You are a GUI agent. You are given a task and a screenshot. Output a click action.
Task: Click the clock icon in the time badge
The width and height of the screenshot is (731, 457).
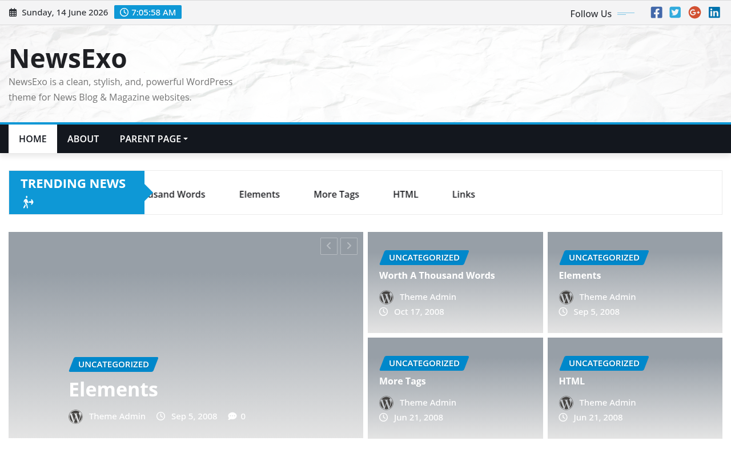coord(124,13)
